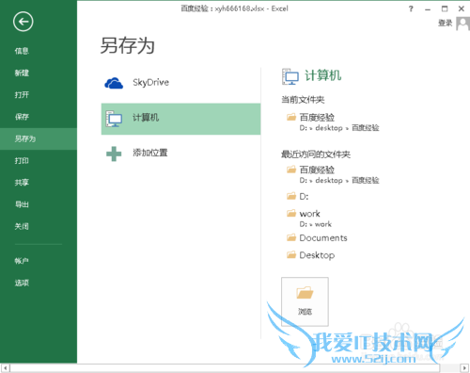Select the SkyDrive location label
The width and height of the screenshot is (470, 373).
click(150, 83)
